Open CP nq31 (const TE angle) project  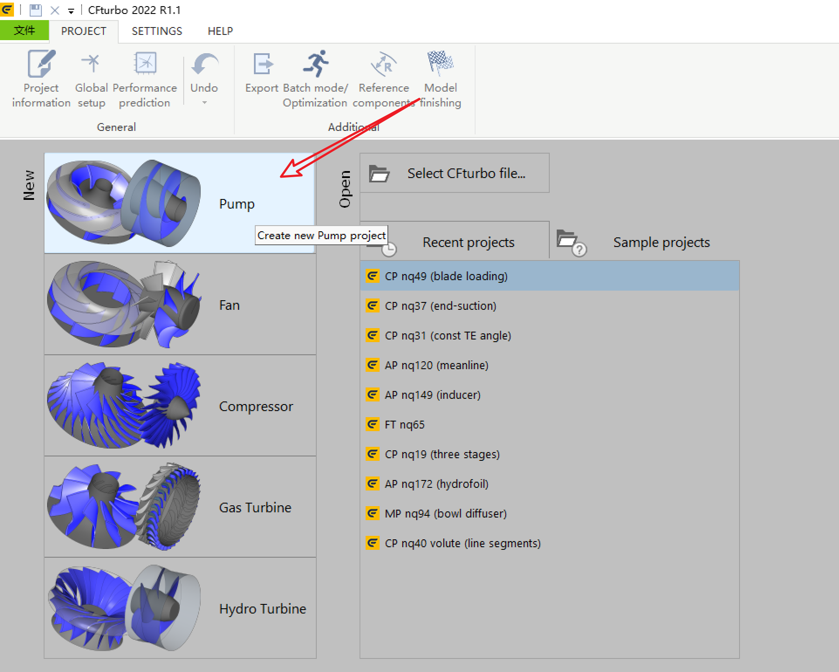(x=550, y=336)
